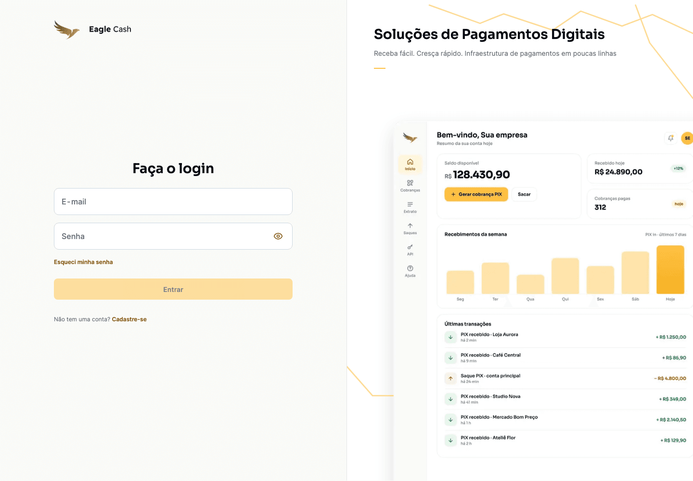
Task: Select PIX recebido · Mercado Bom Preço transaction
Action: click(x=565, y=420)
